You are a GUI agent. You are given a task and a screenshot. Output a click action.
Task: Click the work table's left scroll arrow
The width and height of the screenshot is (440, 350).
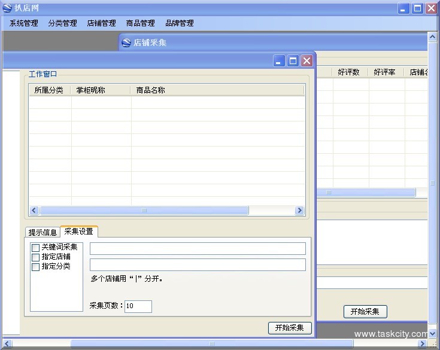pos(34,211)
